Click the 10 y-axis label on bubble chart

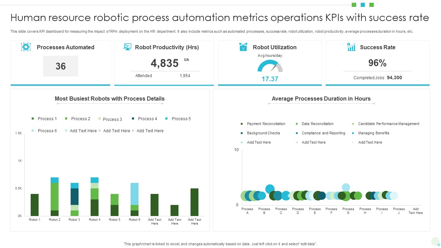point(236,150)
